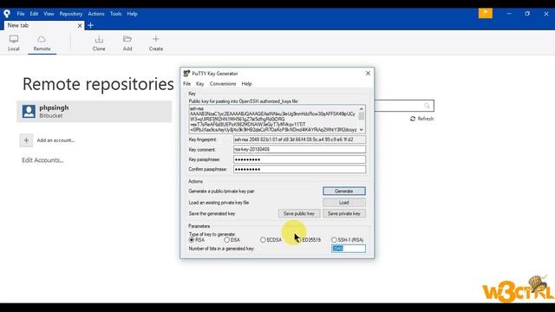
Task: Close the PuTTY Key Generator dialog
Action: pos(368,73)
